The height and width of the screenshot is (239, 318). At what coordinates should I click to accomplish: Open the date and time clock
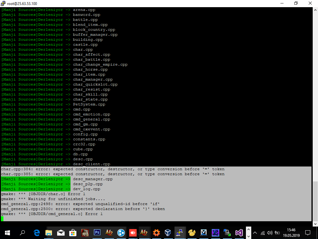click(x=291, y=233)
